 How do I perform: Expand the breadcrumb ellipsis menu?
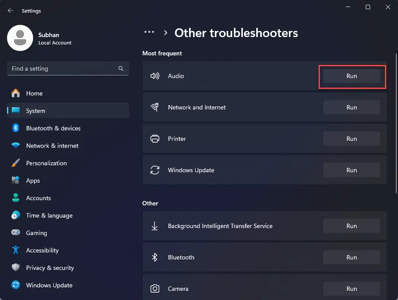pos(149,32)
